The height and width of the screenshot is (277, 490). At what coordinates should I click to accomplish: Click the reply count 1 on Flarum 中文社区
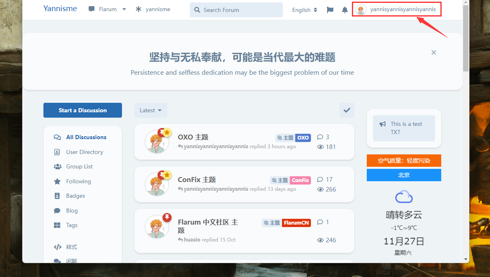point(323,222)
